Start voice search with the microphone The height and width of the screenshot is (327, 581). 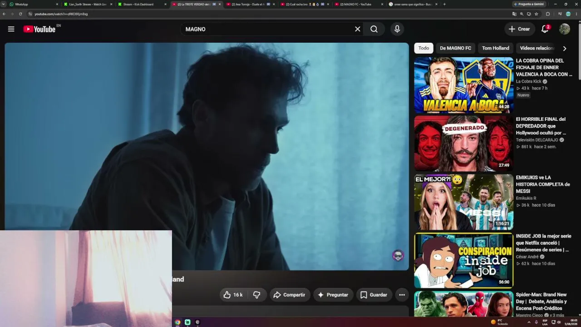[x=397, y=29]
